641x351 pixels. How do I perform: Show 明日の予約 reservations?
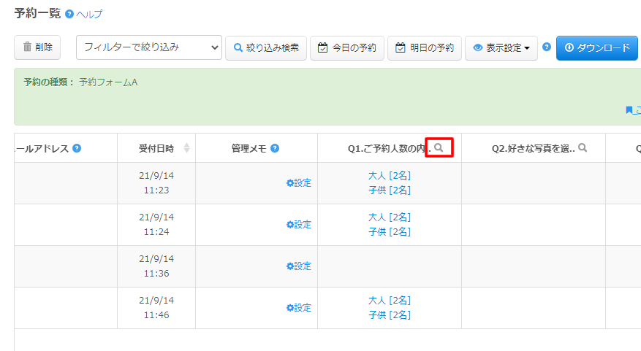point(424,47)
